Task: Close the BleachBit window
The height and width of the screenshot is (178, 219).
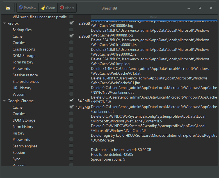Action: point(211,8)
